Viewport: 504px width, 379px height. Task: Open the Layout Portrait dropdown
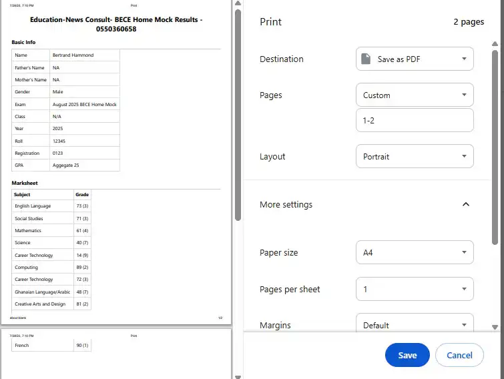point(414,156)
